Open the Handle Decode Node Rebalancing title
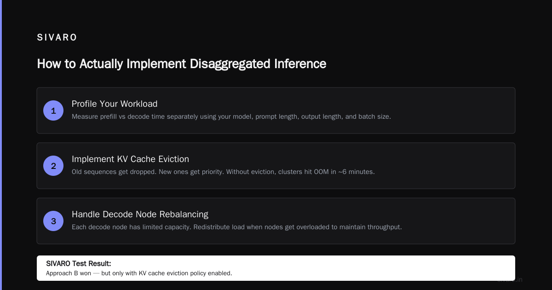The width and height of the screenshot is (552, 290). 140,215
